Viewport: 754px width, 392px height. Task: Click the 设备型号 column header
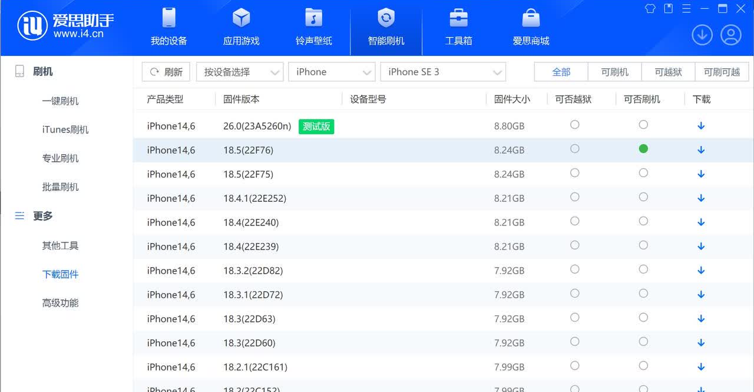pyautogui.click(x=368, y=99)
